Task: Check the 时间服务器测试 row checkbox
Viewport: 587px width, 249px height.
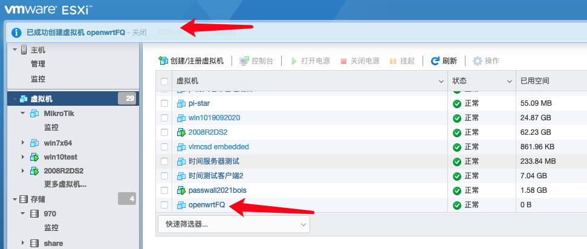Action: pyautogui.click(x=164, y=161)
